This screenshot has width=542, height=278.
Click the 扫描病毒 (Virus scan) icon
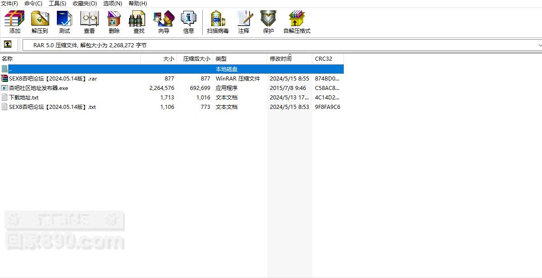tap(218, 22)
